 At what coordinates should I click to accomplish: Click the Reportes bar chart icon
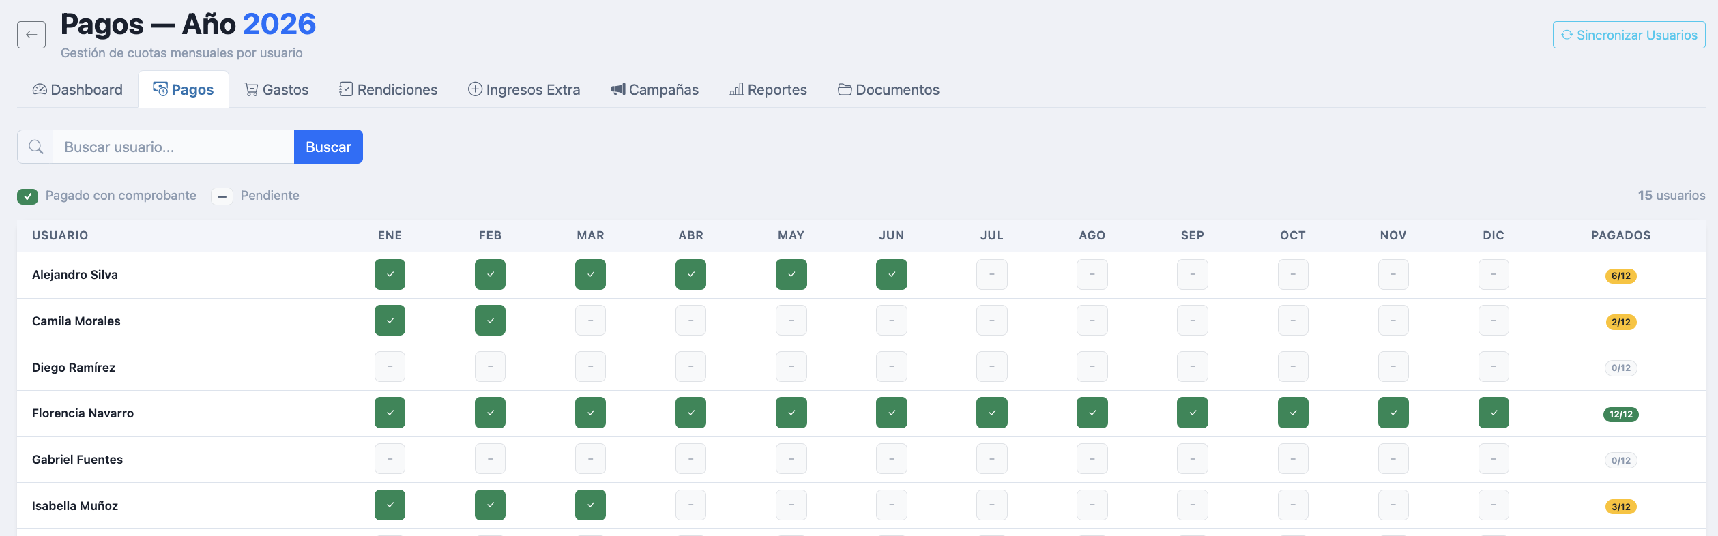coord(737,89)
